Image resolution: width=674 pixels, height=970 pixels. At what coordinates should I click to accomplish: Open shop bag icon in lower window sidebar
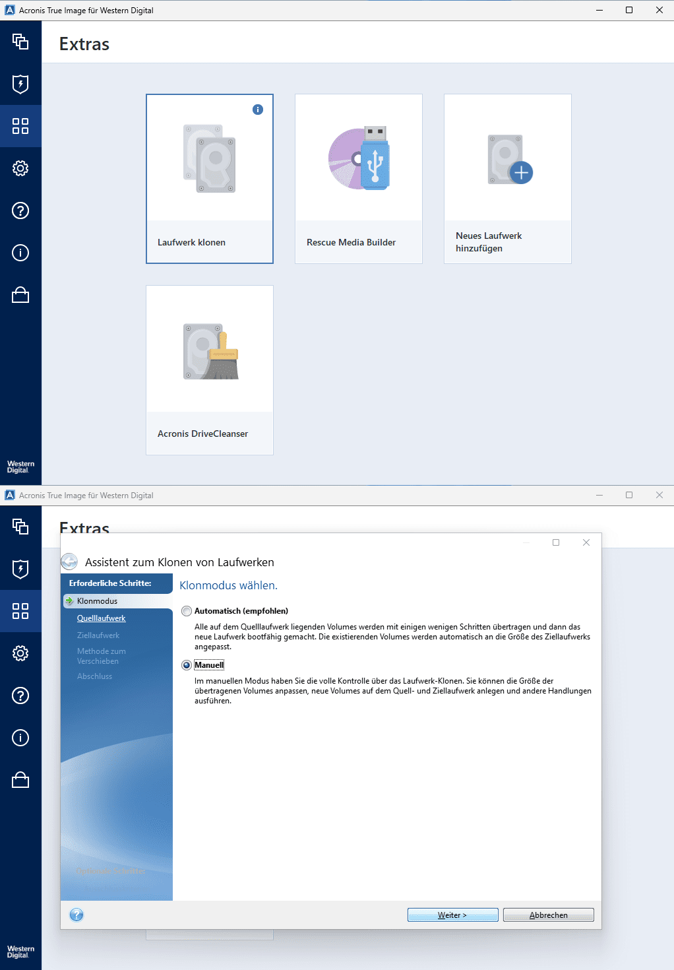coord(20,779)
